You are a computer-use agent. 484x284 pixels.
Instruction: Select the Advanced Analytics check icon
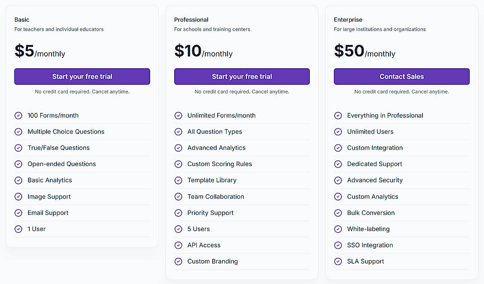point(178,148)
